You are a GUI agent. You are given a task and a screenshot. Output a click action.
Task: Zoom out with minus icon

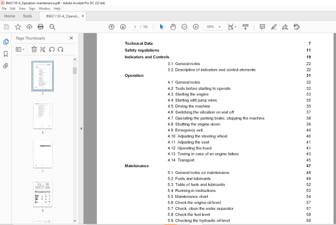click(x=184, y=27)
